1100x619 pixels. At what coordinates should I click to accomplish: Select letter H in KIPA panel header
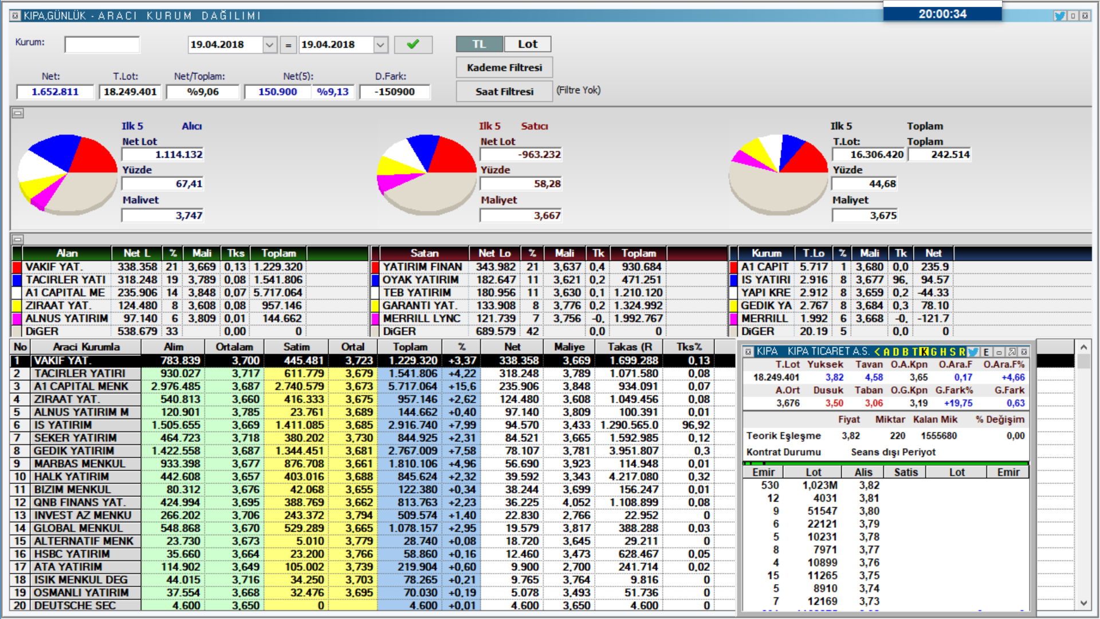943,351
